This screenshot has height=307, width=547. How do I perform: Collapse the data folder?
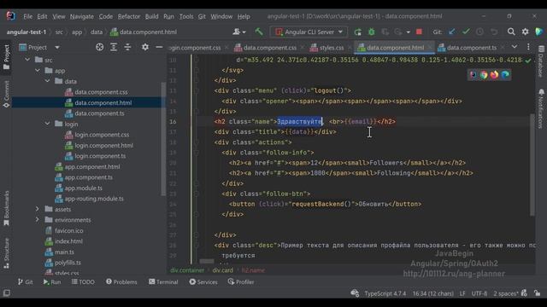pyautogui.click(x=48, y=81)
